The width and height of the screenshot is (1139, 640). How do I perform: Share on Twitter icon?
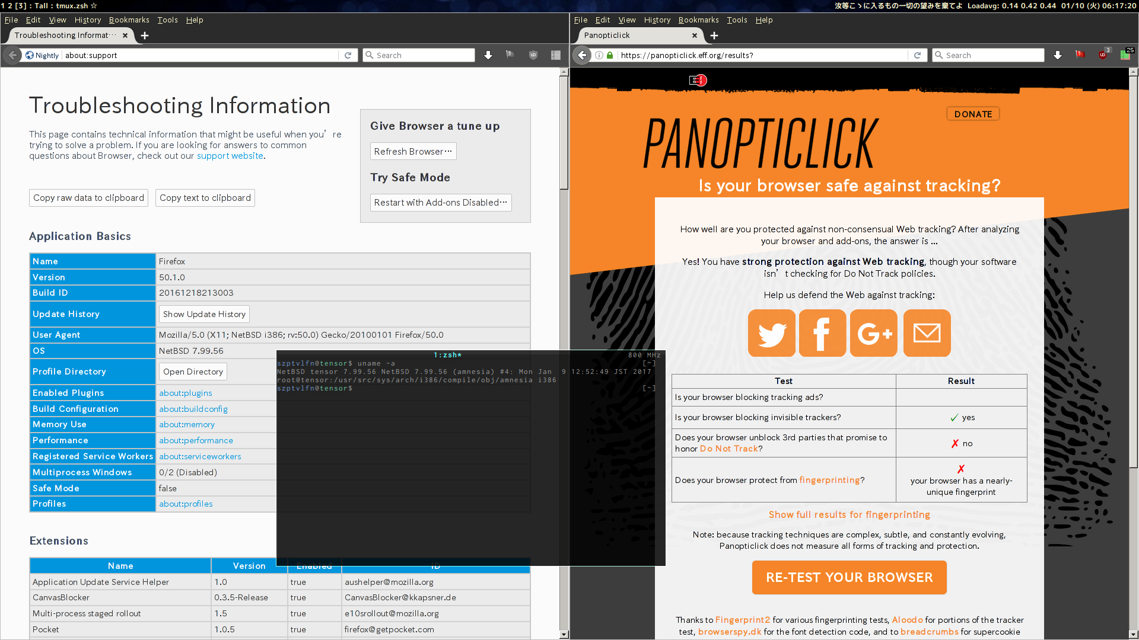click(771, 333)
